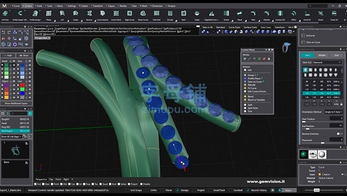The height and width of the screenshot is (196, 347).
Task: Open the Solid menu tab
Action: click(39, 6)
